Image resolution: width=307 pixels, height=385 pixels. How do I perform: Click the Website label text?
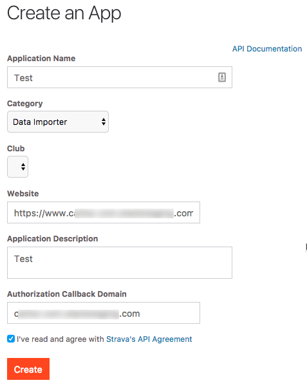click(23, 194)
